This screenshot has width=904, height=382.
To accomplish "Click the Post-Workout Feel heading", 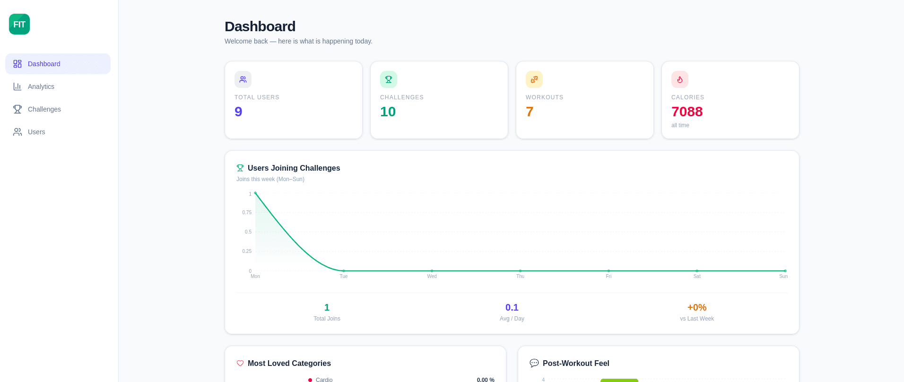I will [576, 363].
